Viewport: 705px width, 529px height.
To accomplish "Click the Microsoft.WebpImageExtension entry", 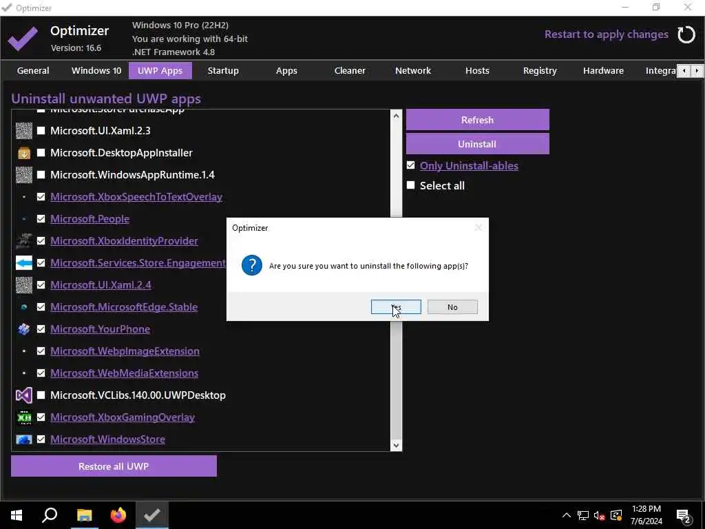I will (125, 351).
